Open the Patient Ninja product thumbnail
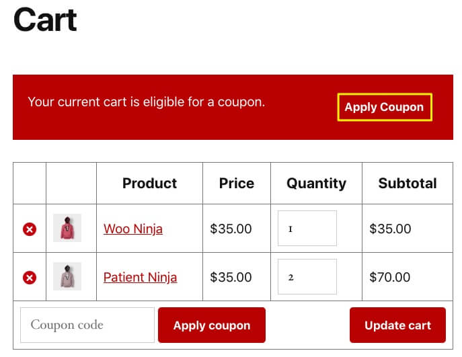 [67, 276]
